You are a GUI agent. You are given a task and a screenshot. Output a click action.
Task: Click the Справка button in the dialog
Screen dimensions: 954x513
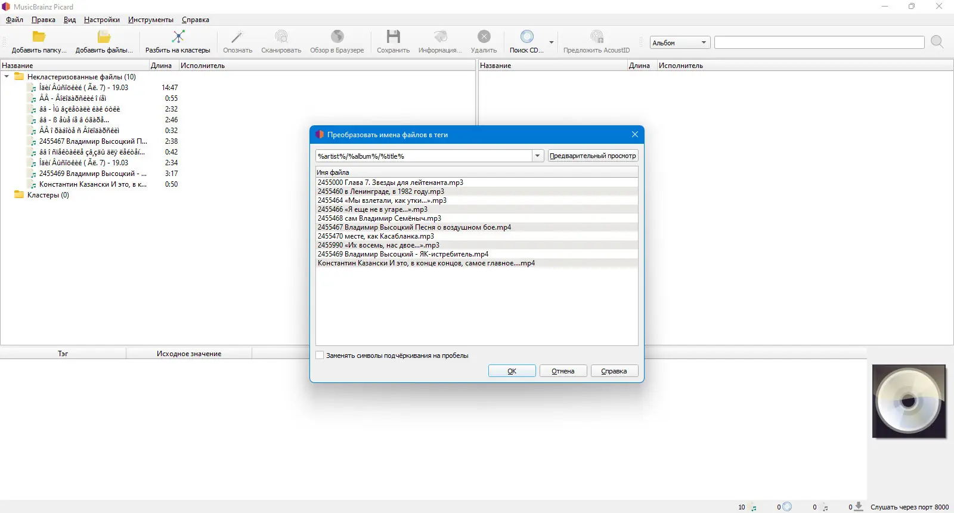pyautogui.click(x=615, y=371)
